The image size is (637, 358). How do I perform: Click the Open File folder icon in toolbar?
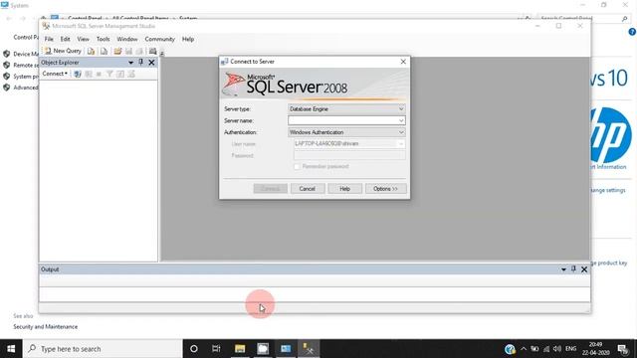(x=117, y=51)
